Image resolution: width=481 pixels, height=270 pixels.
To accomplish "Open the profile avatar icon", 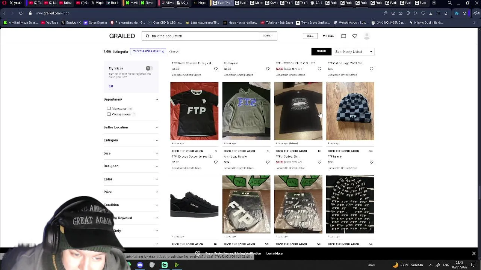I will click(367, 36).
